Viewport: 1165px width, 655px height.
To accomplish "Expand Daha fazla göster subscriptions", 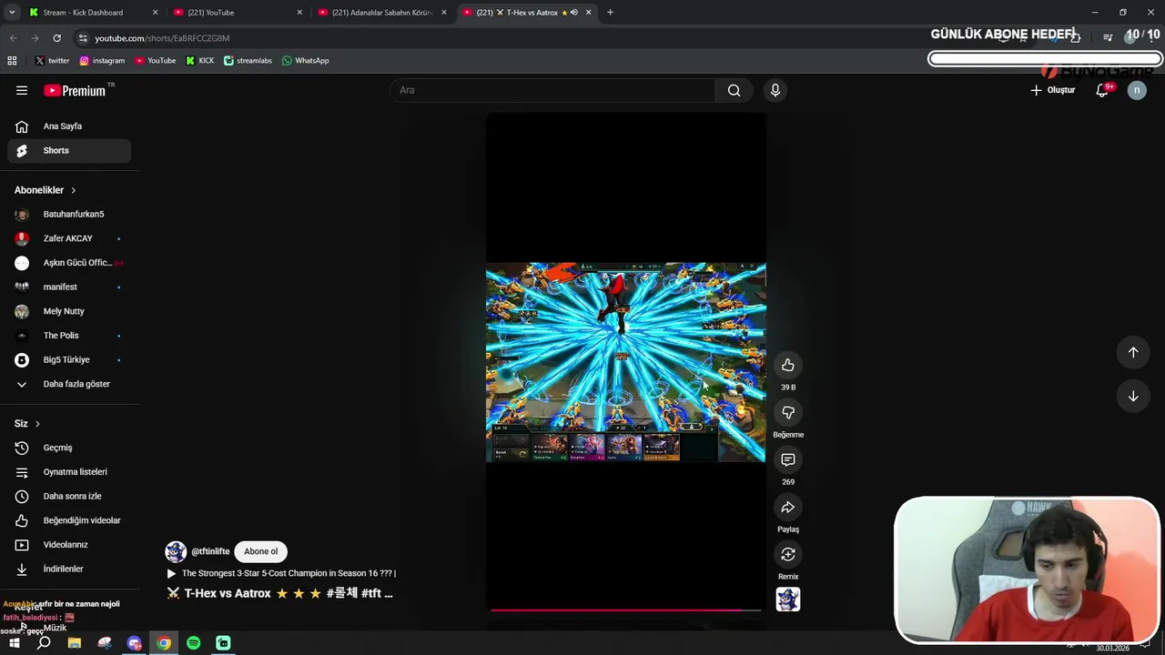I will click(x=69, y=384).
